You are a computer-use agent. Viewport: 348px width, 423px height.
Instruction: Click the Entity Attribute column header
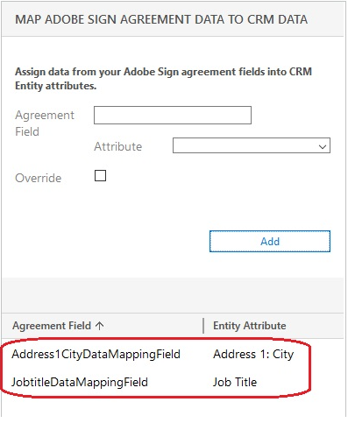250,326
